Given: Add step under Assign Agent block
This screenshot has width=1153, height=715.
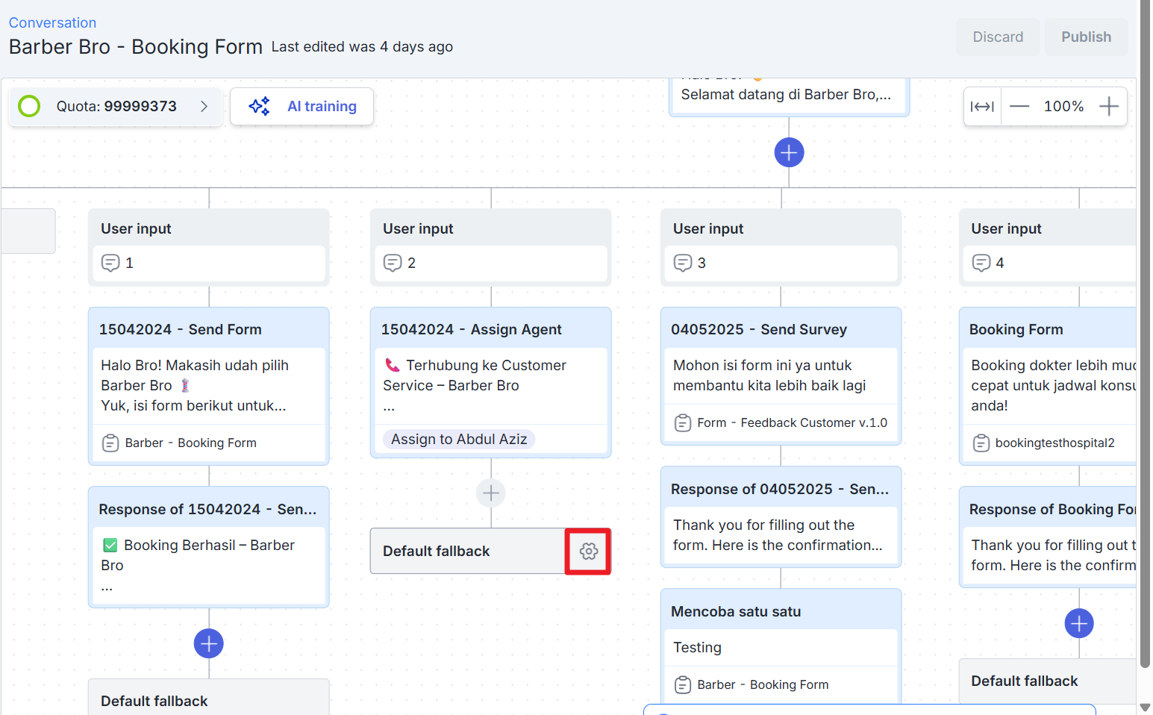Looking at the screenshot, I should [x=491, y=493].
